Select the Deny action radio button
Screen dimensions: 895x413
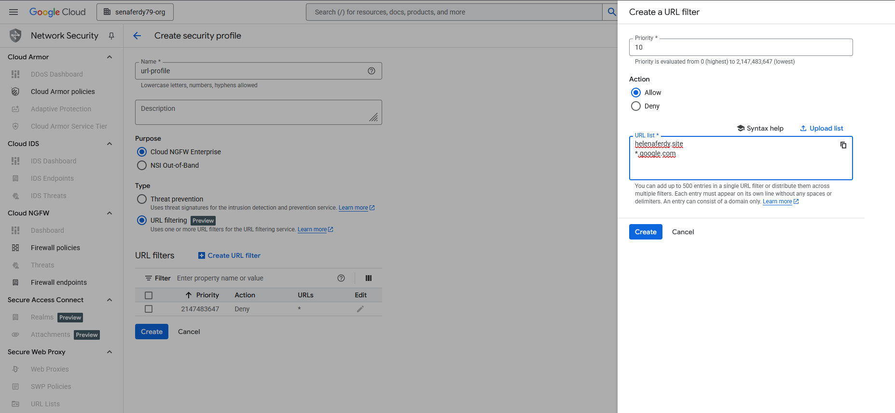(x=636, y=106)
